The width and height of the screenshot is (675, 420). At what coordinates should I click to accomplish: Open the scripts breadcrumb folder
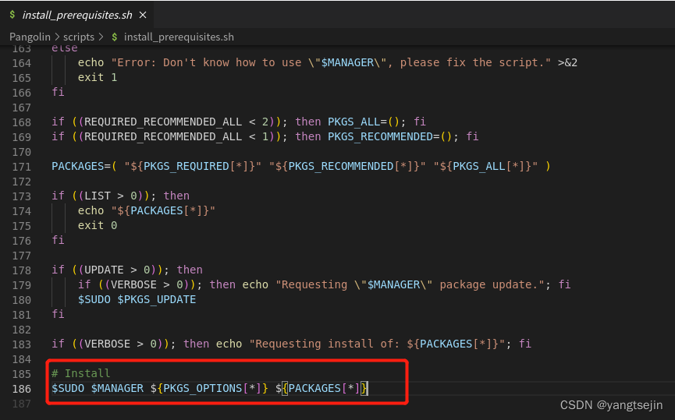(79, 37)
